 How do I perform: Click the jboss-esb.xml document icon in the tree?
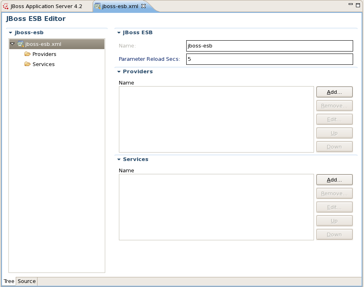pos(20,43)
